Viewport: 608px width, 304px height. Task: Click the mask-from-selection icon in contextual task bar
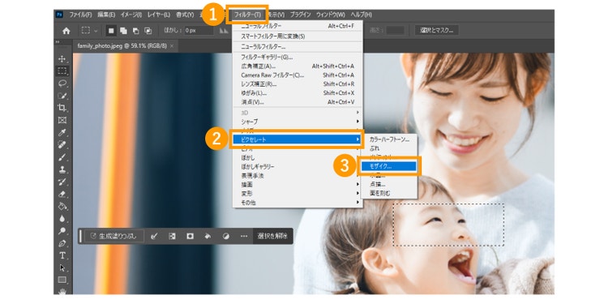[190, 236]
